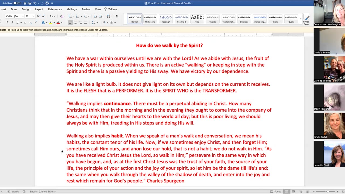The height and width of the screenshot is (194, 345).
Task: Click the 1571 words count
Action: [x=13, y=192]
